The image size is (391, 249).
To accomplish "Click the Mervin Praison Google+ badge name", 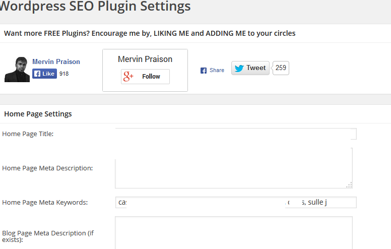I will (145, 59).
